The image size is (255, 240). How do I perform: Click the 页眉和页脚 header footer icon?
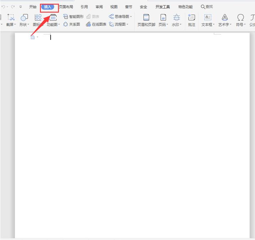[x=146, y=17]
